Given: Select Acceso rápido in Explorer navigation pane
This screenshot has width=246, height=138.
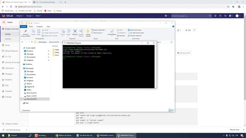Looking at the screenshot, I should (x=29, y=48).
